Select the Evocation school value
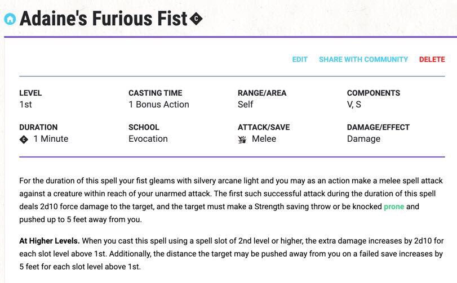 click(x=148, y=138)
